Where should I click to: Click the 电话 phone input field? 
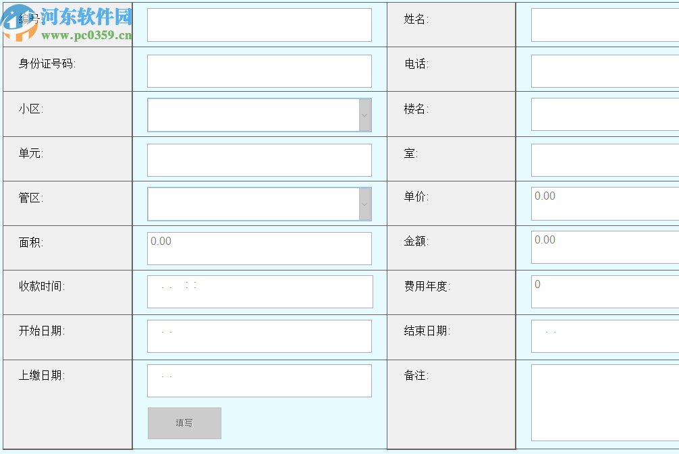604,71
